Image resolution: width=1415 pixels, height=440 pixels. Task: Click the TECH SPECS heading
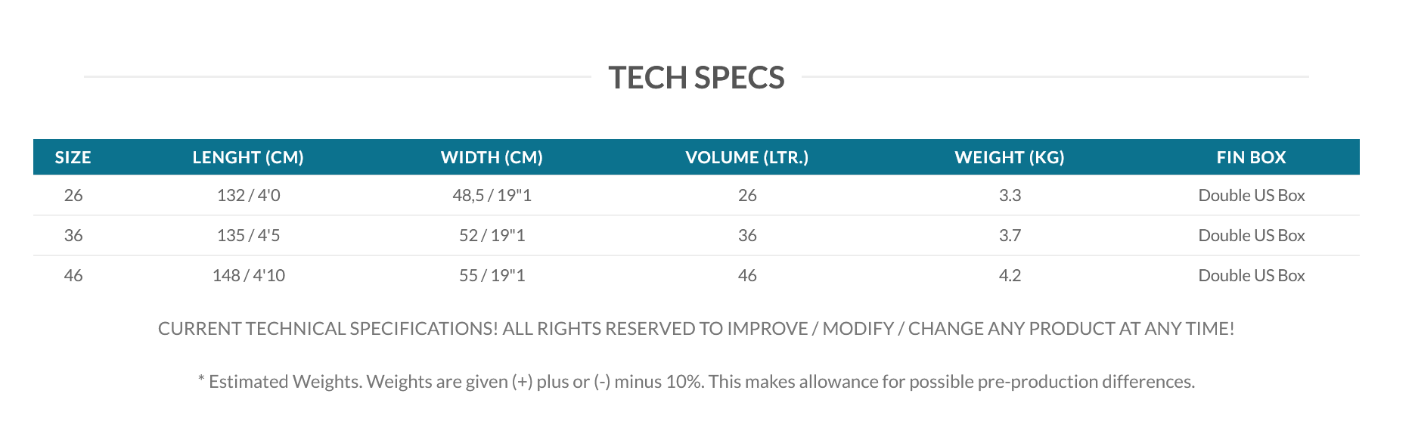697,77
